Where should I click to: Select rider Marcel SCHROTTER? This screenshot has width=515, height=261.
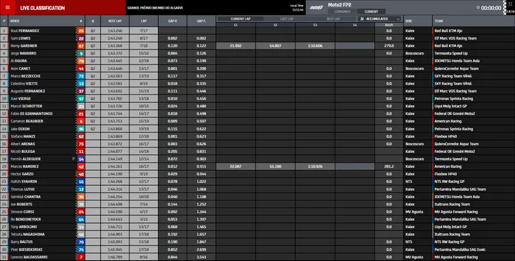click(26, 107)
